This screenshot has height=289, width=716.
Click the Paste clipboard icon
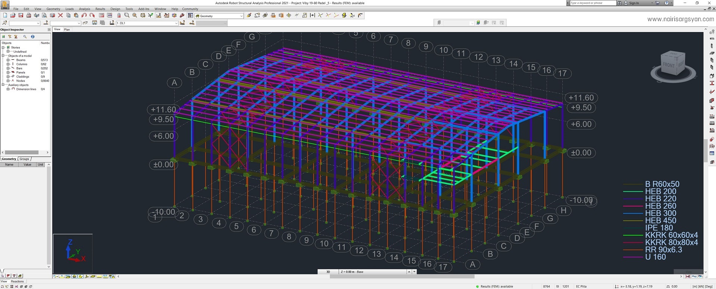[x=76, y=15]
